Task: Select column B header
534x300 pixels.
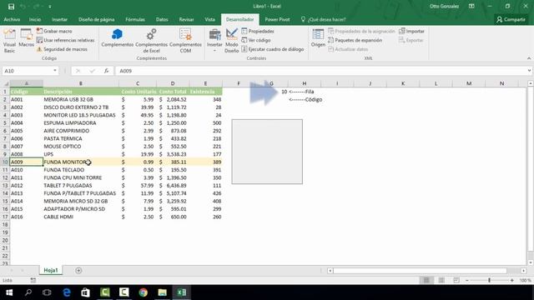Action: click(81, 83)
